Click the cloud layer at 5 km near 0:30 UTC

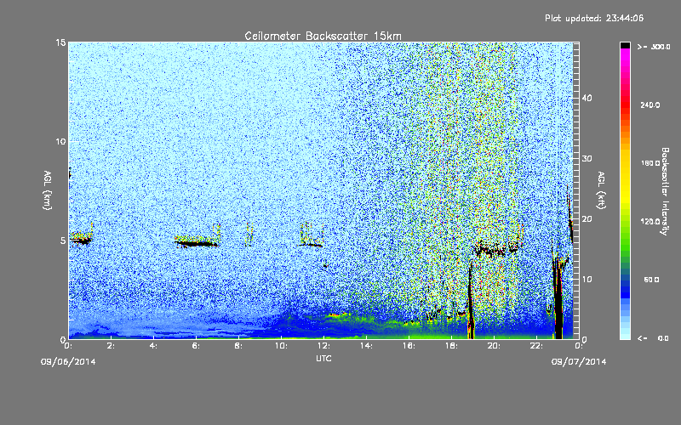pos(81,240)
